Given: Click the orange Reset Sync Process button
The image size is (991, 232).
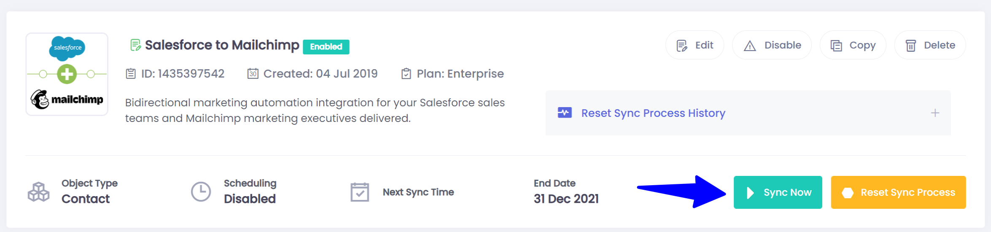Looking at the screenshot, I should pos(898,192).
